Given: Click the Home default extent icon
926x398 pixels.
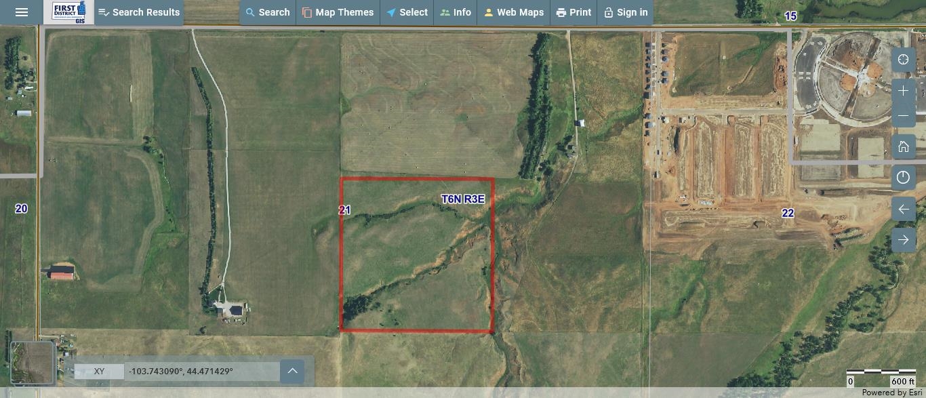Looking at the screenshot, I should pos(903,146).
